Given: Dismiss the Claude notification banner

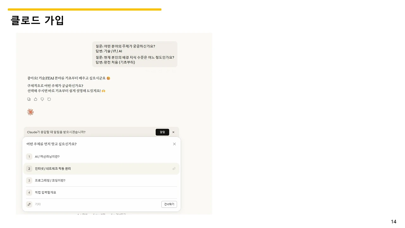Looking at the screenshot, I should pos(173,132).
